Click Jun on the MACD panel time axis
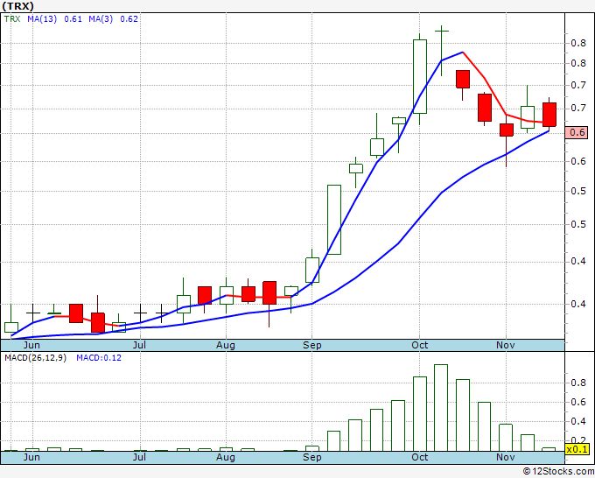 (31, 457)
